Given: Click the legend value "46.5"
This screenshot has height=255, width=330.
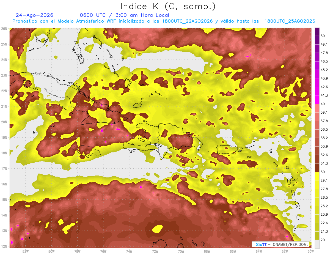Looking at the screenshot, I should coord(324,61).
